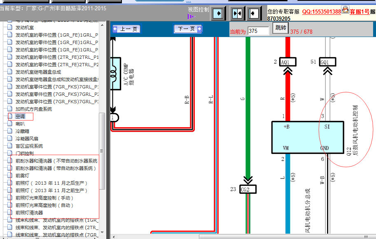Select the 空调 entry in the tree

[20, 116]
